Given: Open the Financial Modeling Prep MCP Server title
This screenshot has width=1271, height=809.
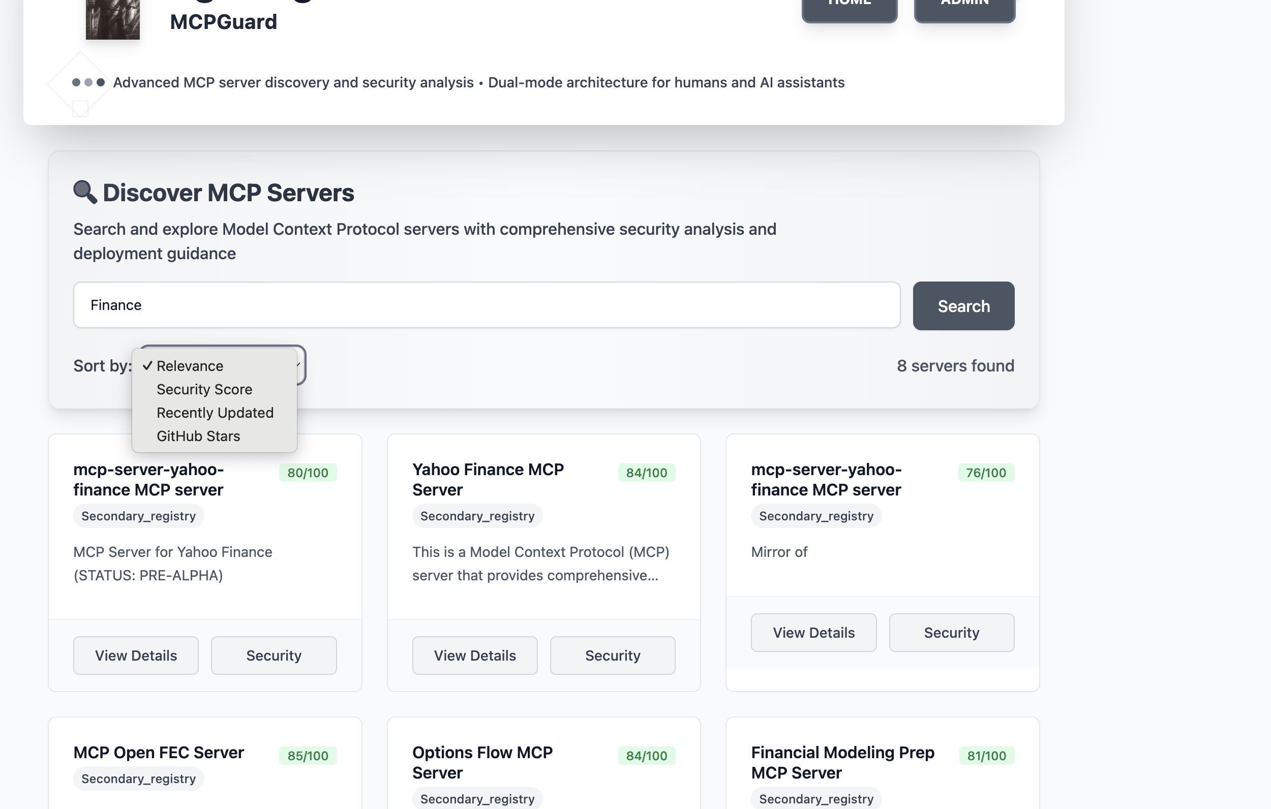Looking at the screenshot, I should (x=842, y=762).
